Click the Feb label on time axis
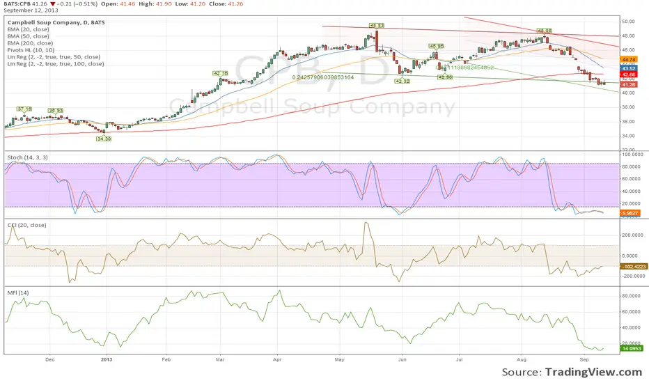Viewport: 649px width, 383px height. (166, 359)
